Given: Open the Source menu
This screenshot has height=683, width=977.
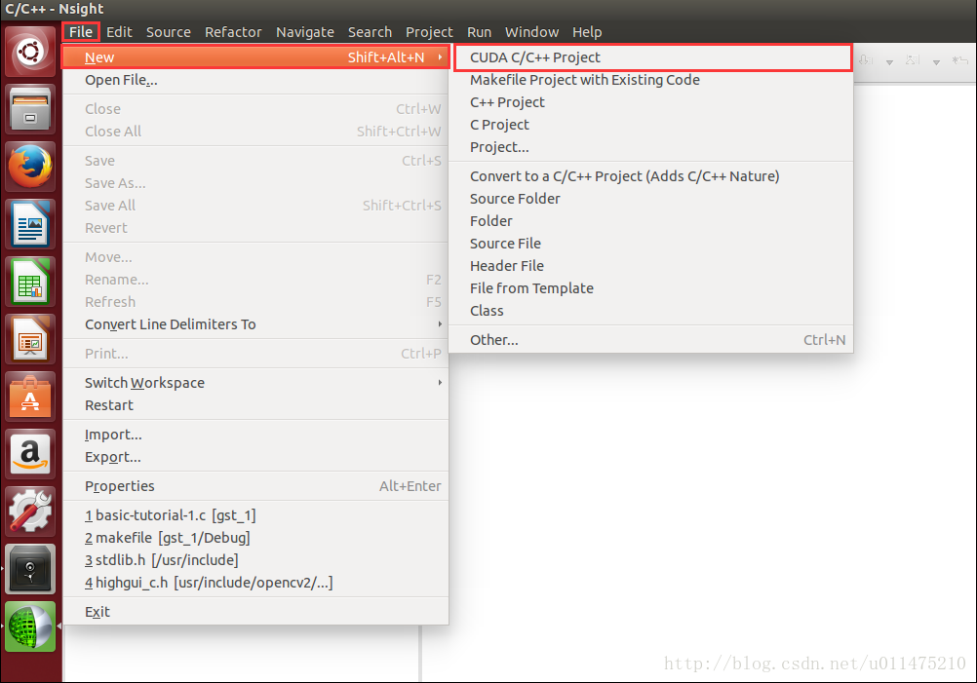Looking at the screenshot, I should click(169, 32).
